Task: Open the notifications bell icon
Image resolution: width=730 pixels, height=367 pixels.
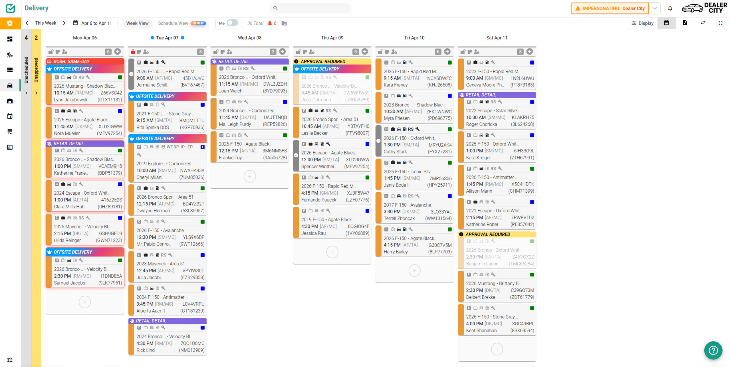Action: [x=670, y=8]
